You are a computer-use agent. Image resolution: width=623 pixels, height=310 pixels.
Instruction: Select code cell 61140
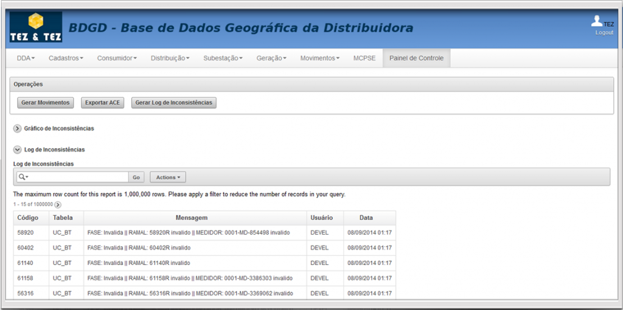click(x=32, y=263)
